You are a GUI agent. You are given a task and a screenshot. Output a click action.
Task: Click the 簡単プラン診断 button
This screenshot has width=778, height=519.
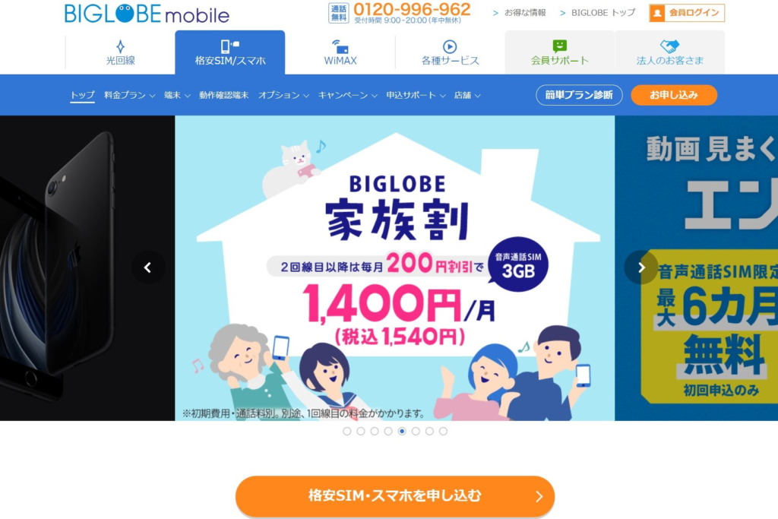point(579,95)
